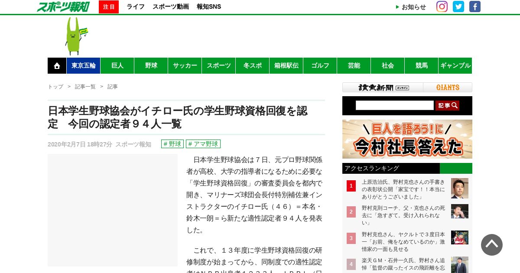The height and width of the screenshot is (273, 520).
Task: Select the ゴルフ navigation tab
Action: pos(320,66)
